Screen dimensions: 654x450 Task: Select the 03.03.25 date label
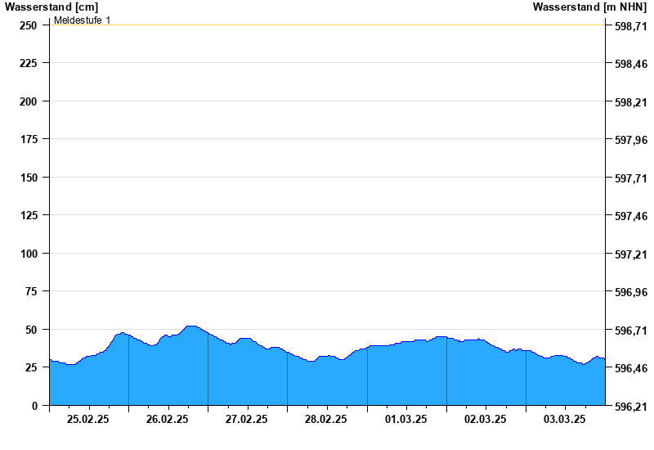[565, 419]
